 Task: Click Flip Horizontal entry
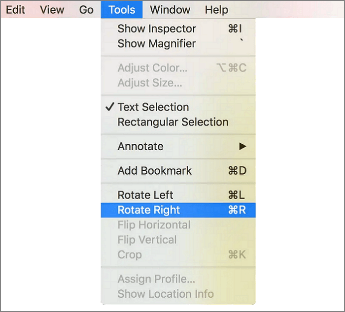(154, 225)
